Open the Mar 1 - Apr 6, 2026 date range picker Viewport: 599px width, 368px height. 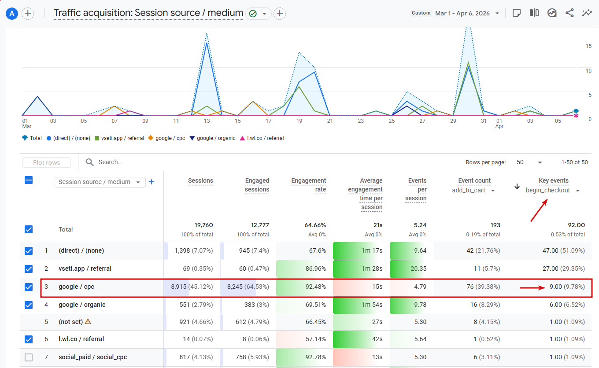click(x=467, y=13)
